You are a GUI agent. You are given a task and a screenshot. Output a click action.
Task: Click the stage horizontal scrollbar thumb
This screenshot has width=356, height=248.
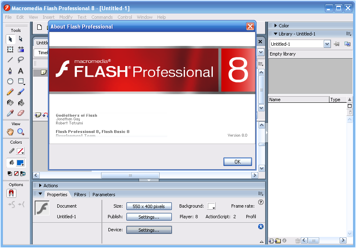(x=130, y=175)
